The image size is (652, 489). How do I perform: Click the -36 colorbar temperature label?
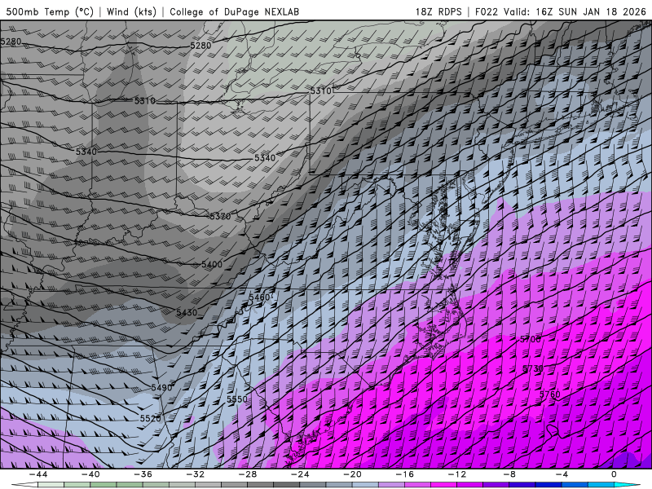[x=143, y=474]
